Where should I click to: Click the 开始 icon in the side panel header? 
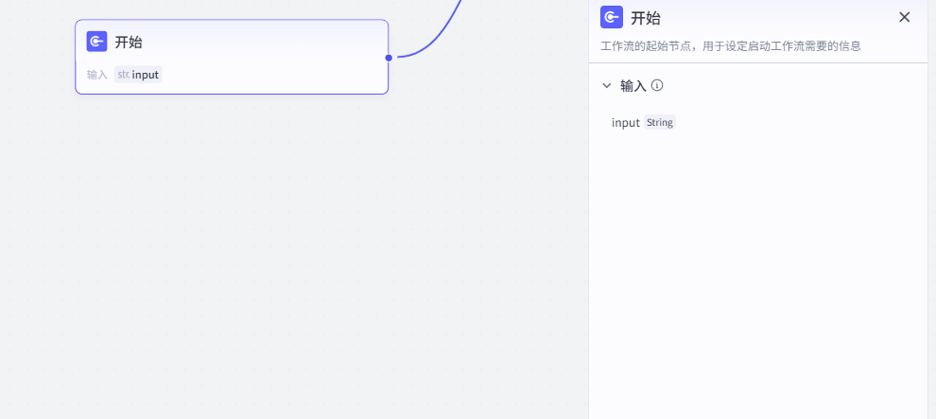612,17
